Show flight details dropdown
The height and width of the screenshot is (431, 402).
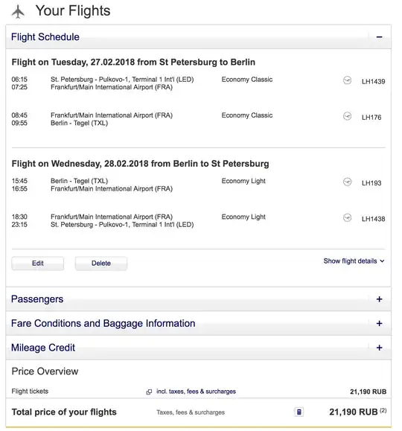click(354, 261)
